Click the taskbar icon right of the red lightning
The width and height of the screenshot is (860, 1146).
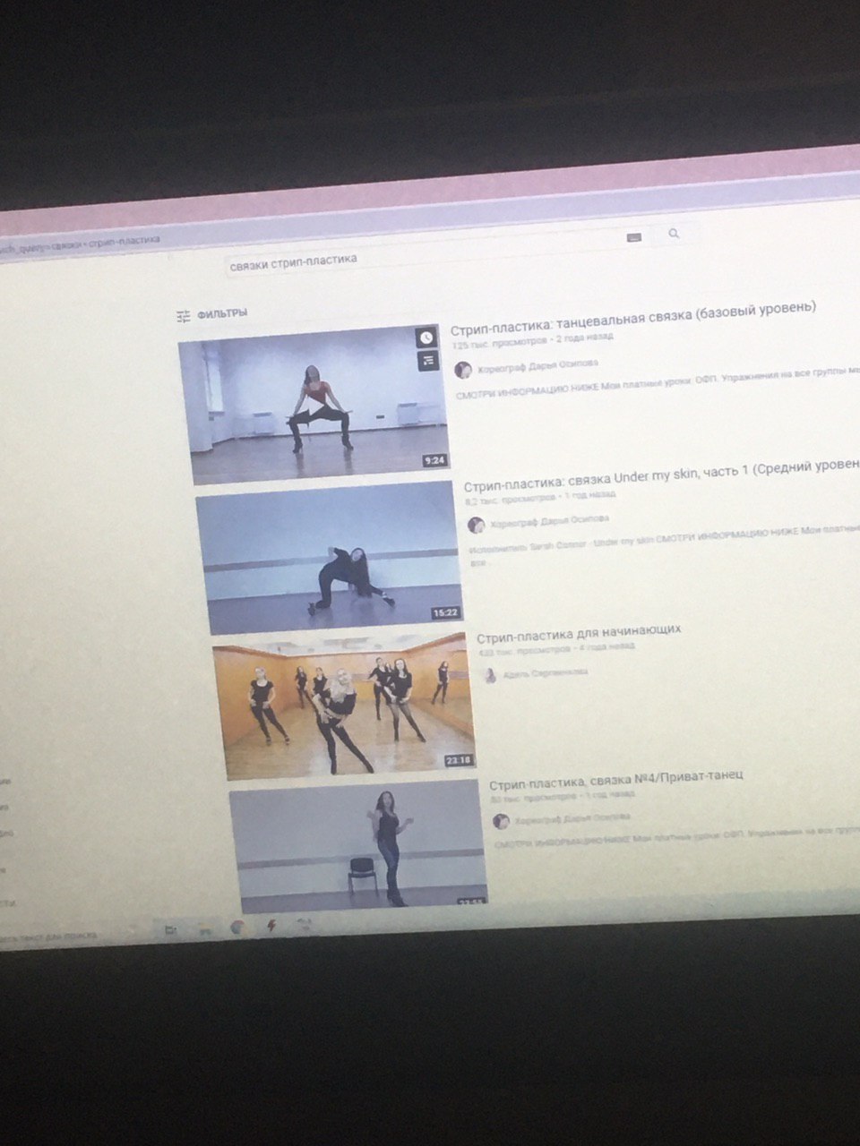(x=305, y=924)
